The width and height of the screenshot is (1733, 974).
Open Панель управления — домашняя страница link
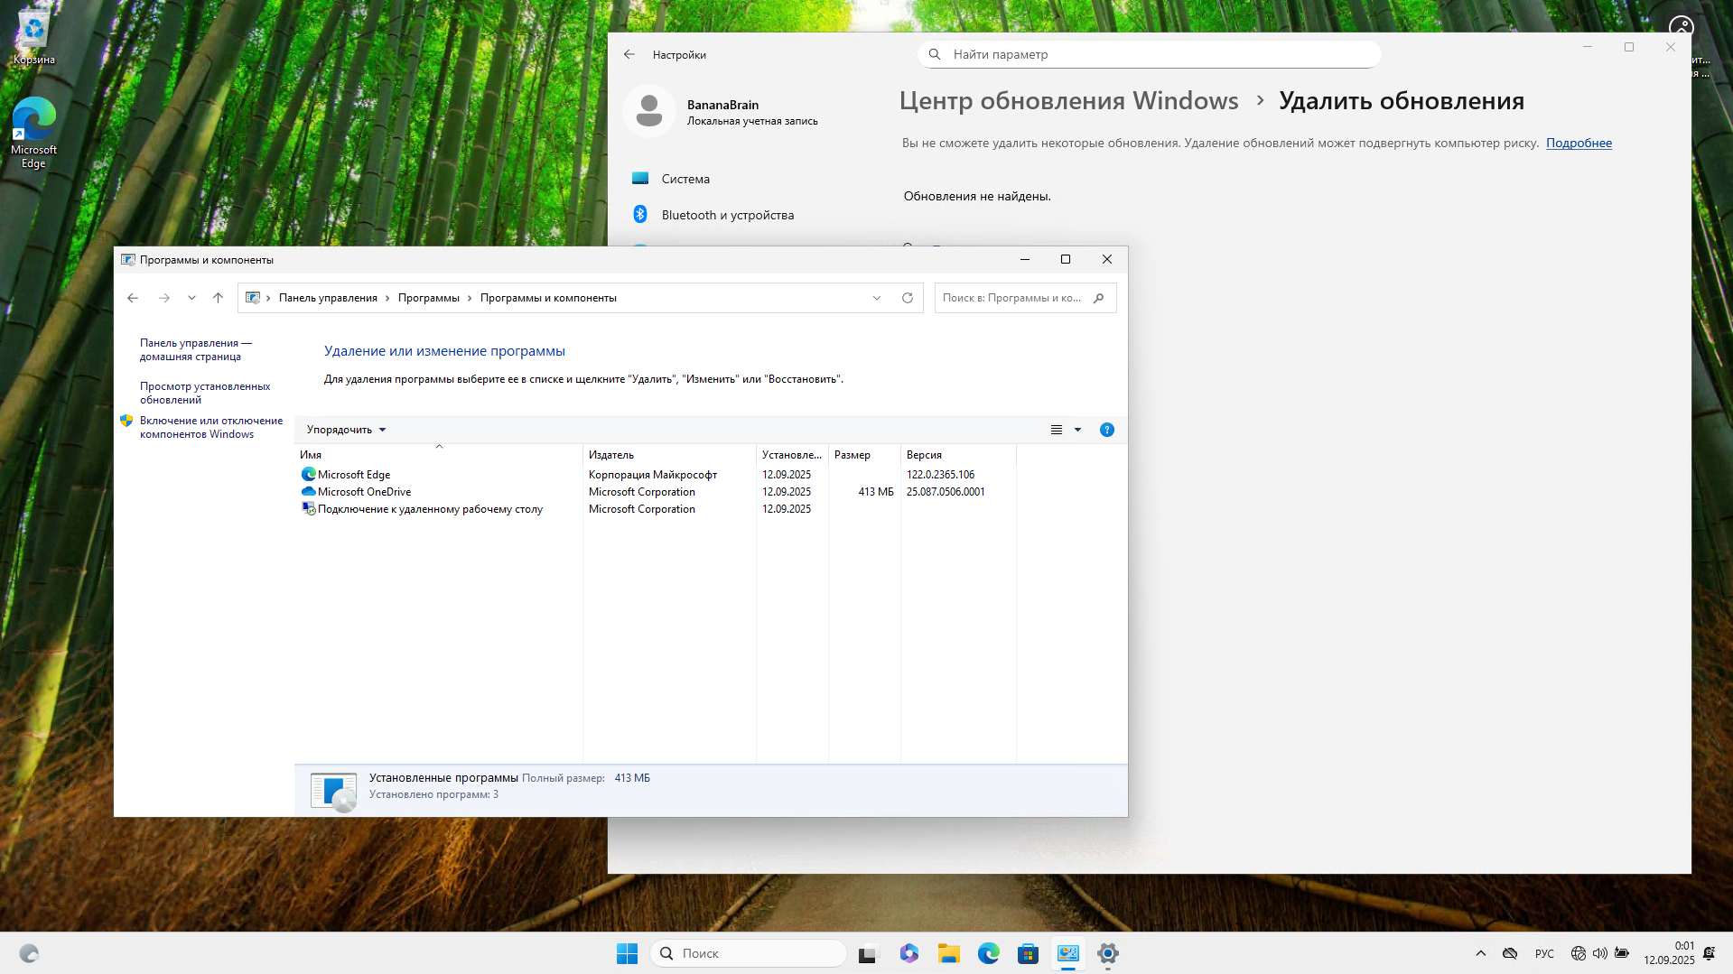[x=195, y=349]
